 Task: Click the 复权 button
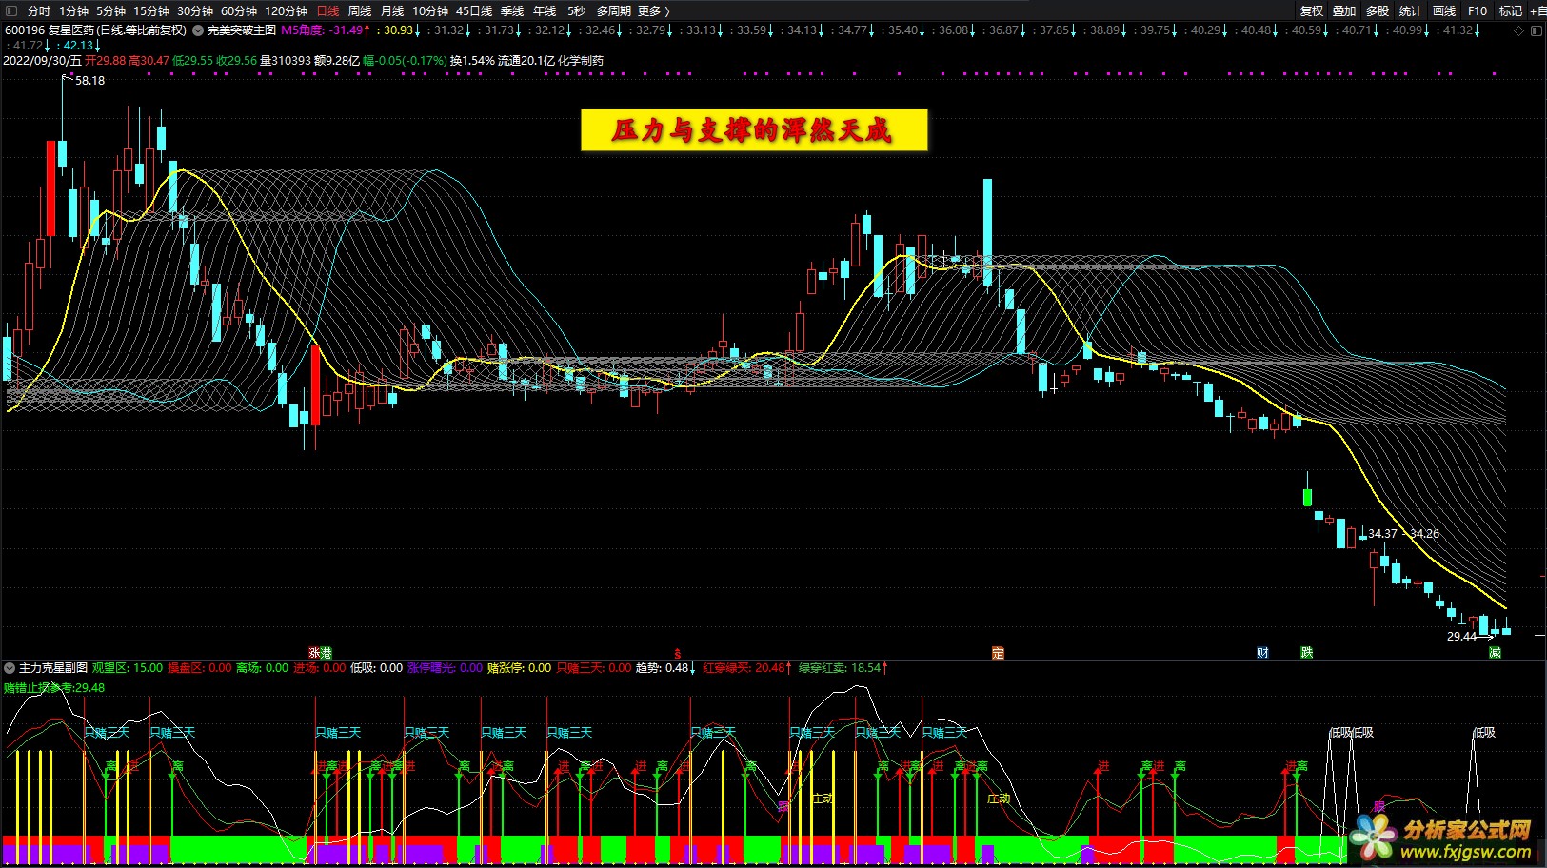(1312, 10)
